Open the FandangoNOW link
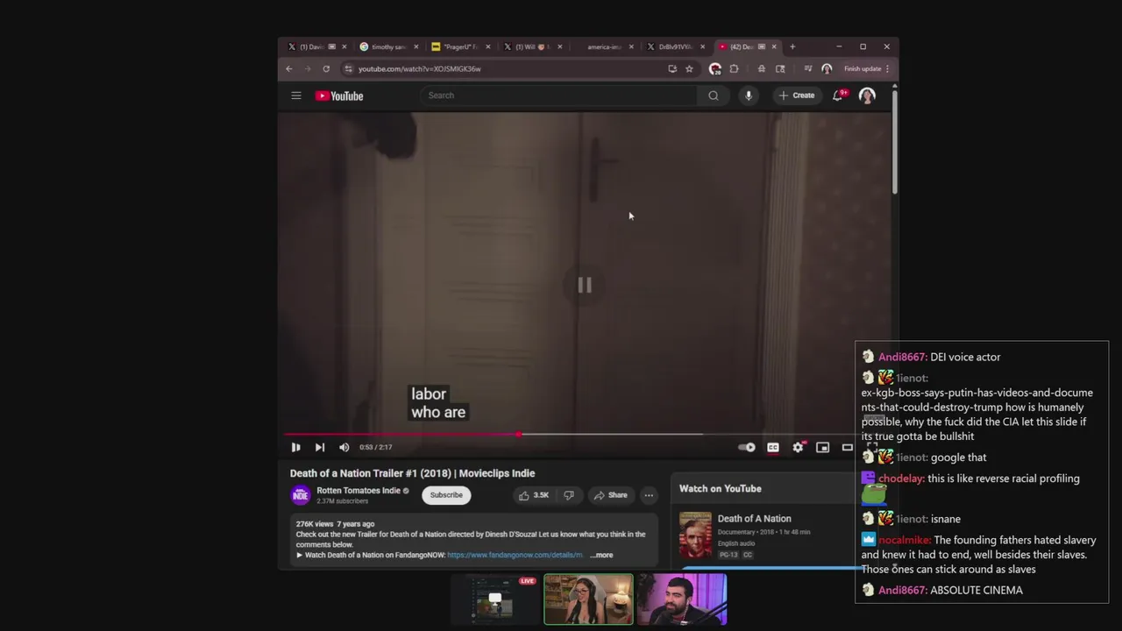 [515, 555]
